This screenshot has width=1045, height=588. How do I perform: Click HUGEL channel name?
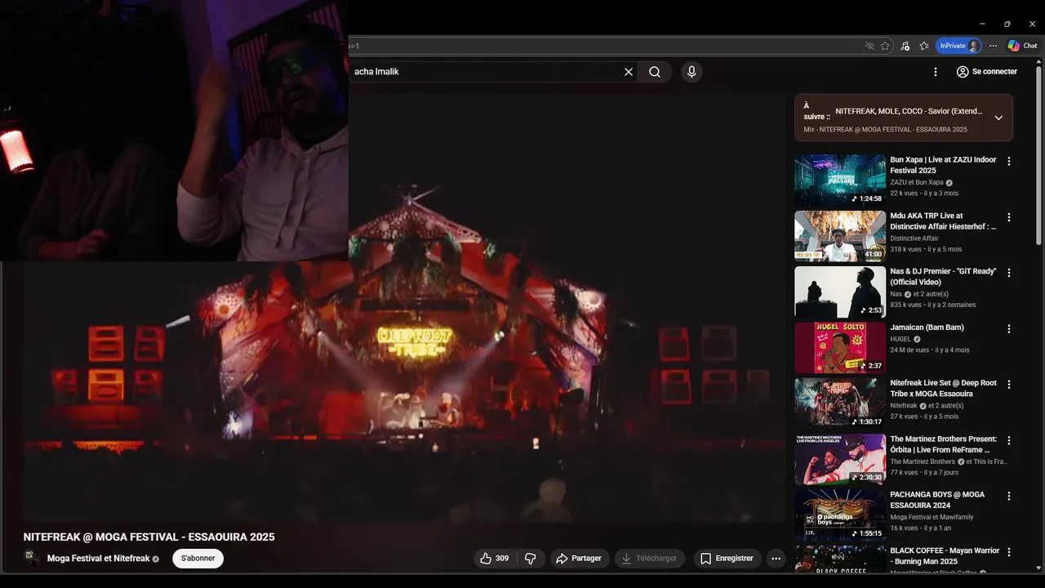pyautogui.click(x=900, y=339)
